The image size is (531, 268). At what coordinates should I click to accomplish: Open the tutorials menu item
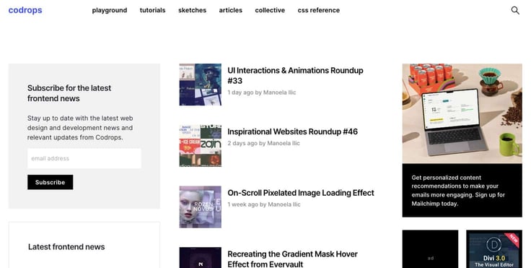click(x=152, y=10)
